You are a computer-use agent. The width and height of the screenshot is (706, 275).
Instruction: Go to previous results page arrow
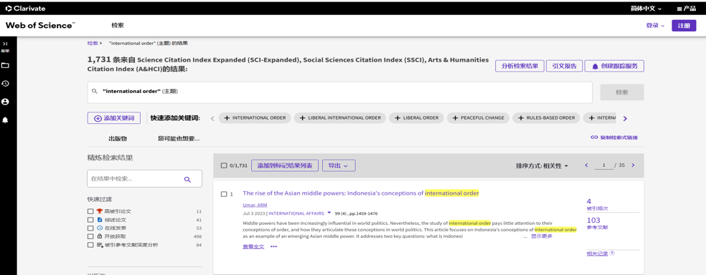(x=587, y=165)
